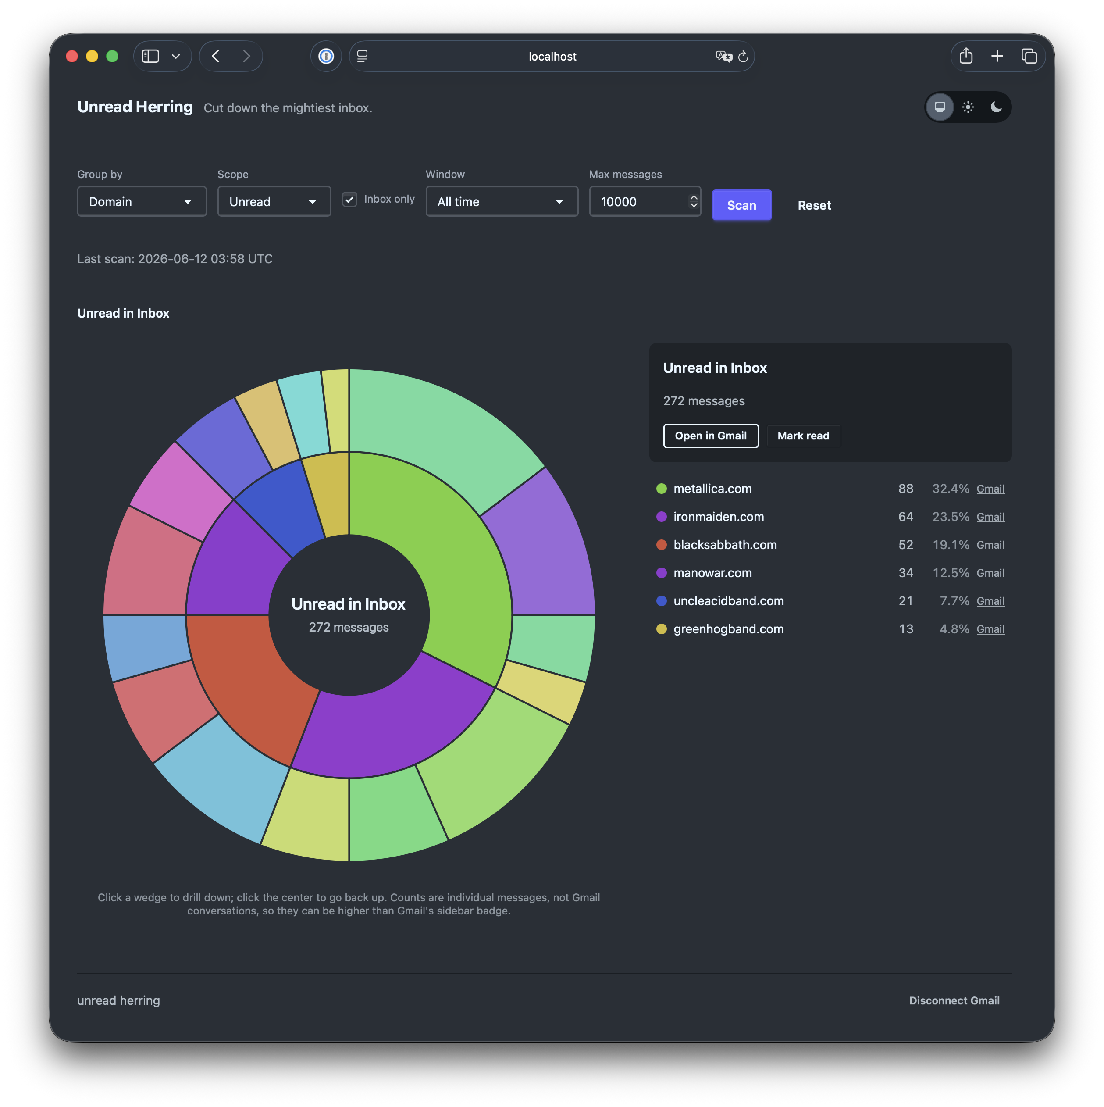This screenshot has height=1107, width=1104.
Task: Click the Mark read button
Action: [x=803, y=436]
